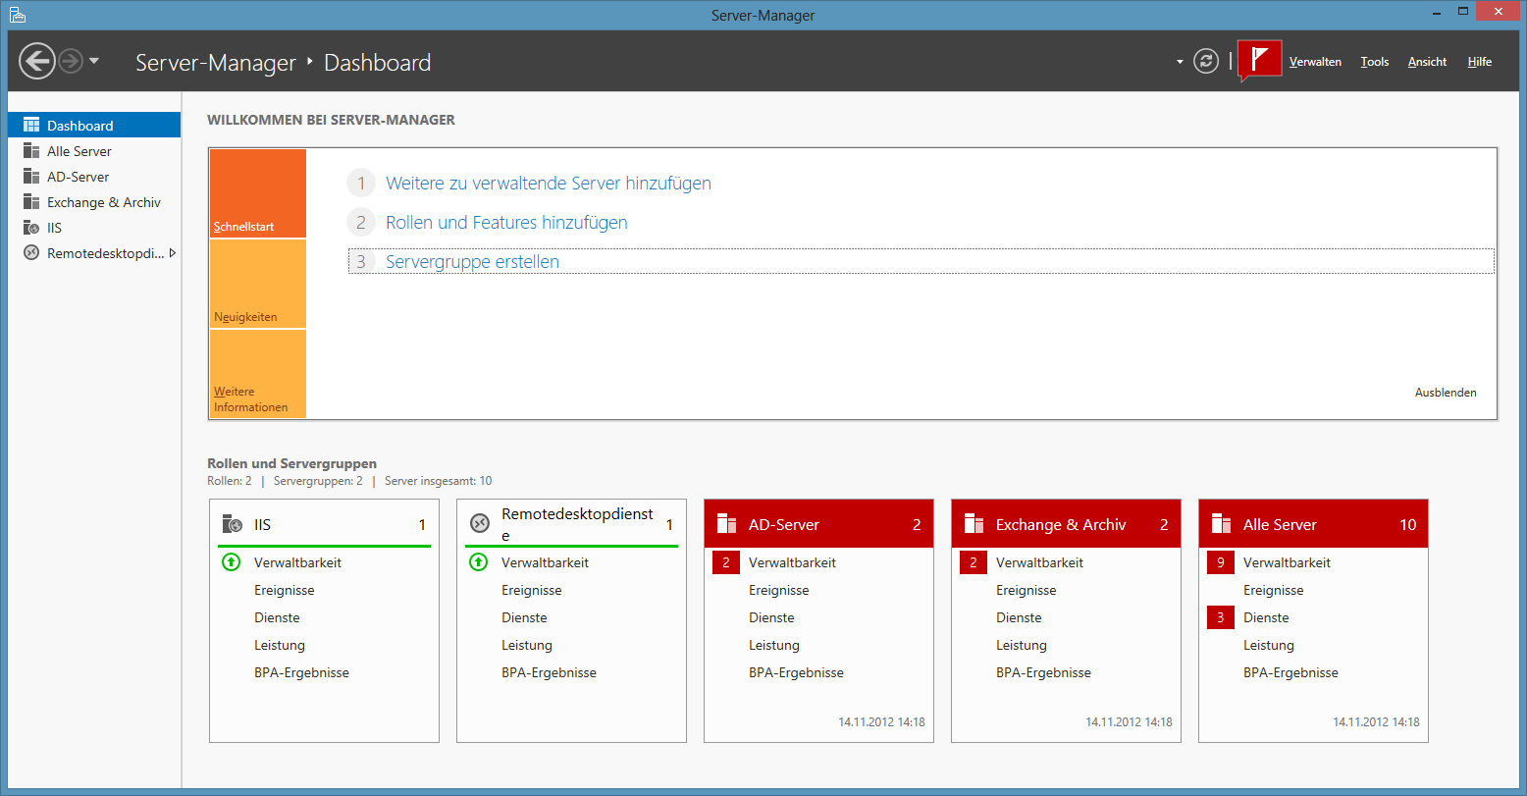Click the forward navigation arrow

tap(70, 62)
